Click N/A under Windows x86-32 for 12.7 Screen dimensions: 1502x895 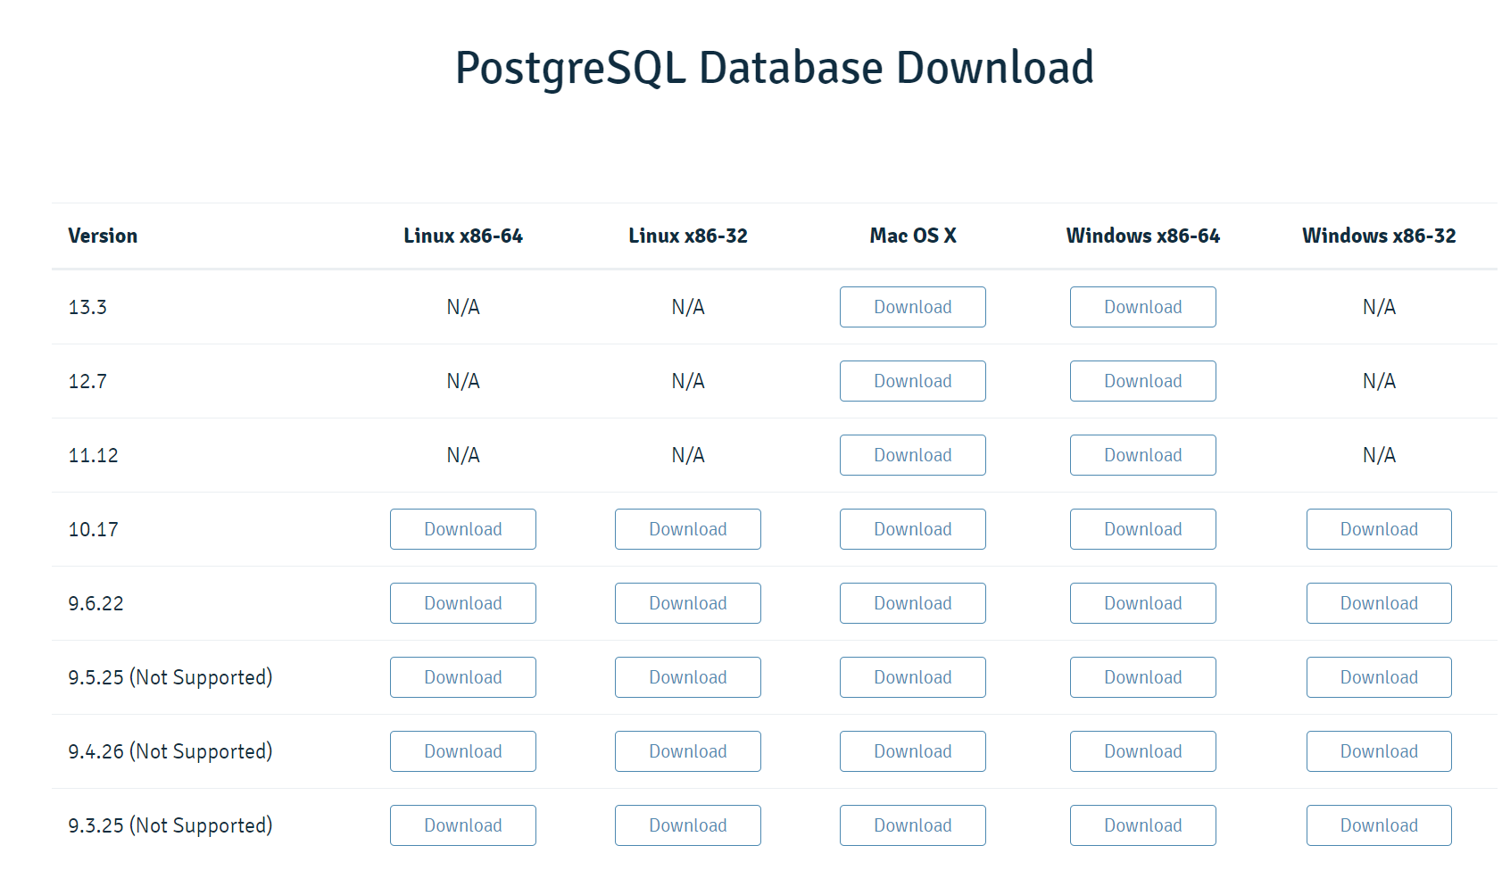click(x=1379, y=381)
